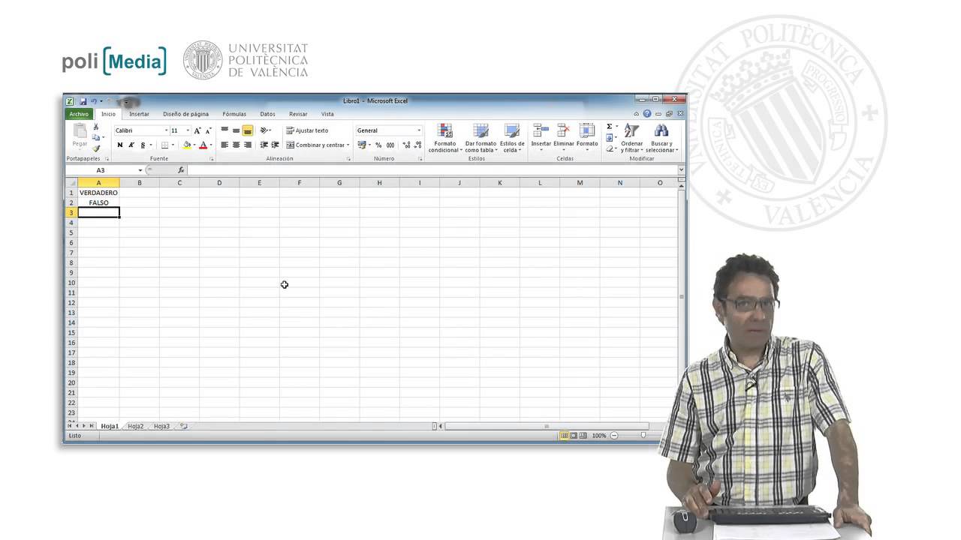The image size is (961, 540).
Task: Open Estilos de celda dropdown
Action: point(512,139)
